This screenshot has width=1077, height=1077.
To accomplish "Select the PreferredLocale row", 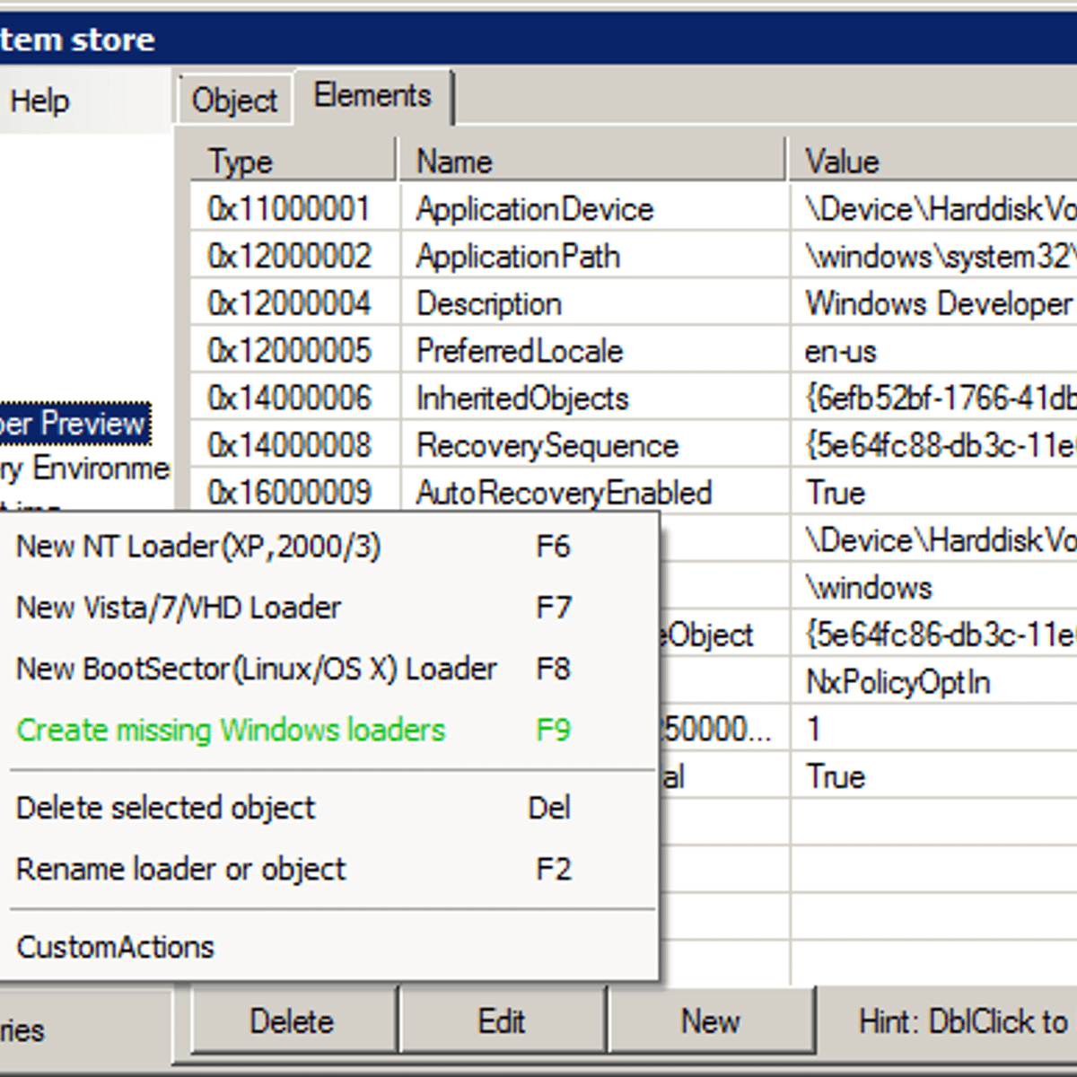I will 520,351.
